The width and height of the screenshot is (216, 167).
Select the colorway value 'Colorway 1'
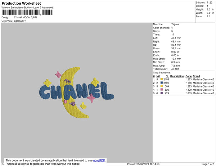click(x=20, y=21)
